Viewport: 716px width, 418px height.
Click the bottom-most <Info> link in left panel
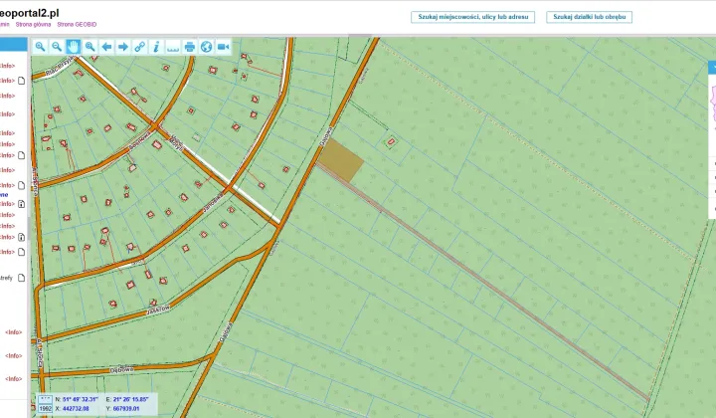[x=13, y=379]
